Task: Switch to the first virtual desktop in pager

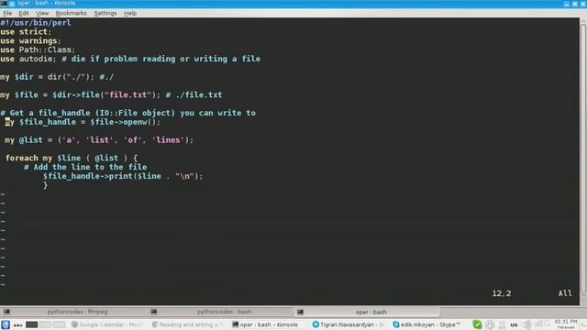Action: point(31,324)
